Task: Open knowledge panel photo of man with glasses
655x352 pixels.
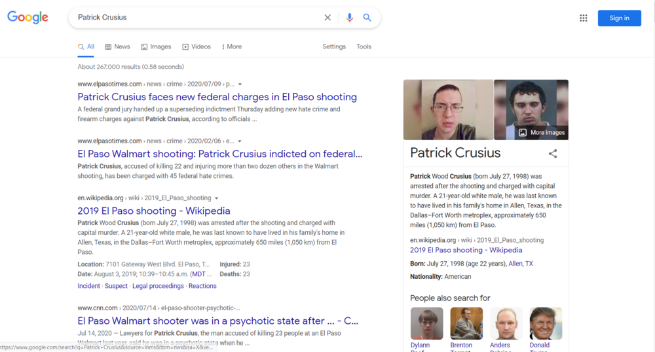Action: click(x=448, y=110)
